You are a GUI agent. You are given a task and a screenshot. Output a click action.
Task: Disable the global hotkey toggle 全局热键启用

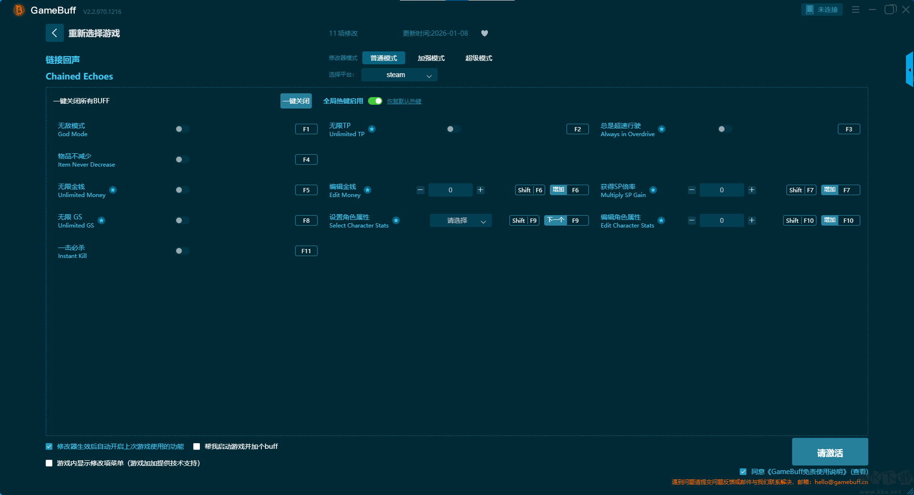(x=375, y=101)
